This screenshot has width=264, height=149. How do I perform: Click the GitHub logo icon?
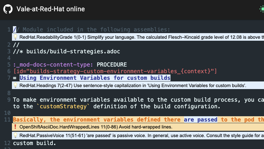point(8,9)
